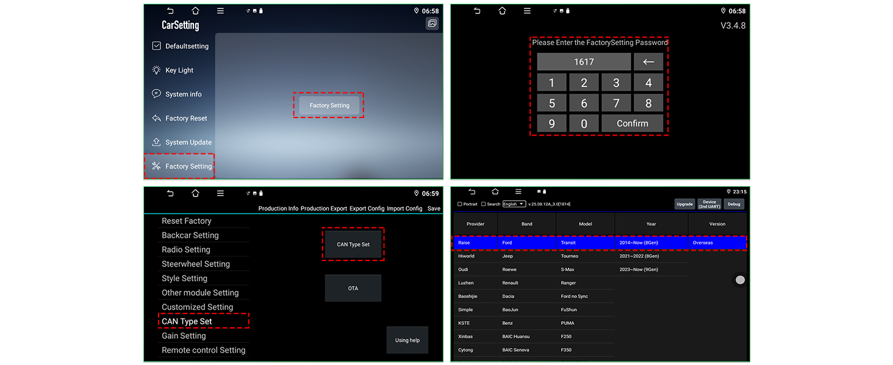Open the hamburger menu on the CAN provider table screen
Image resolution: width=893 pixels, height=365 pixels.
(x=518, y=192)
